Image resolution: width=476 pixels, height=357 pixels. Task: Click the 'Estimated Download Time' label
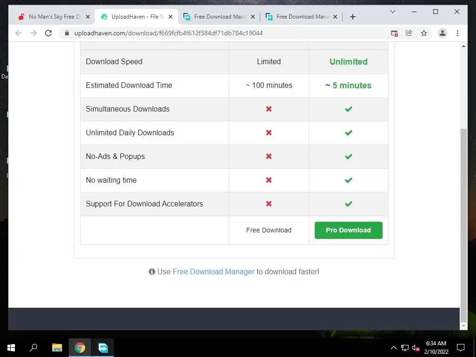point(129,86)
